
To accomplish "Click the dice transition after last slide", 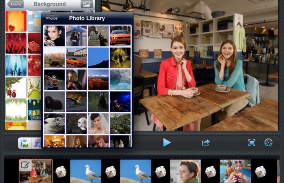I will pyautogui.click(x=260, y=171).
